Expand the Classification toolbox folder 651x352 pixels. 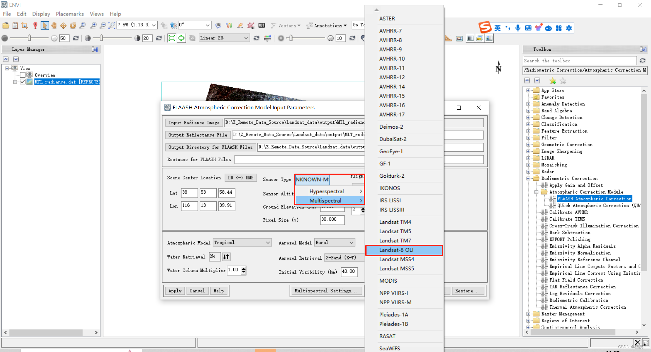pyautogui.click(x=528, y=124)
